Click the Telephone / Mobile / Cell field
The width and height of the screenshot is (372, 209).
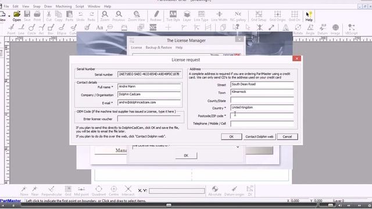click(x=262, y=124)
